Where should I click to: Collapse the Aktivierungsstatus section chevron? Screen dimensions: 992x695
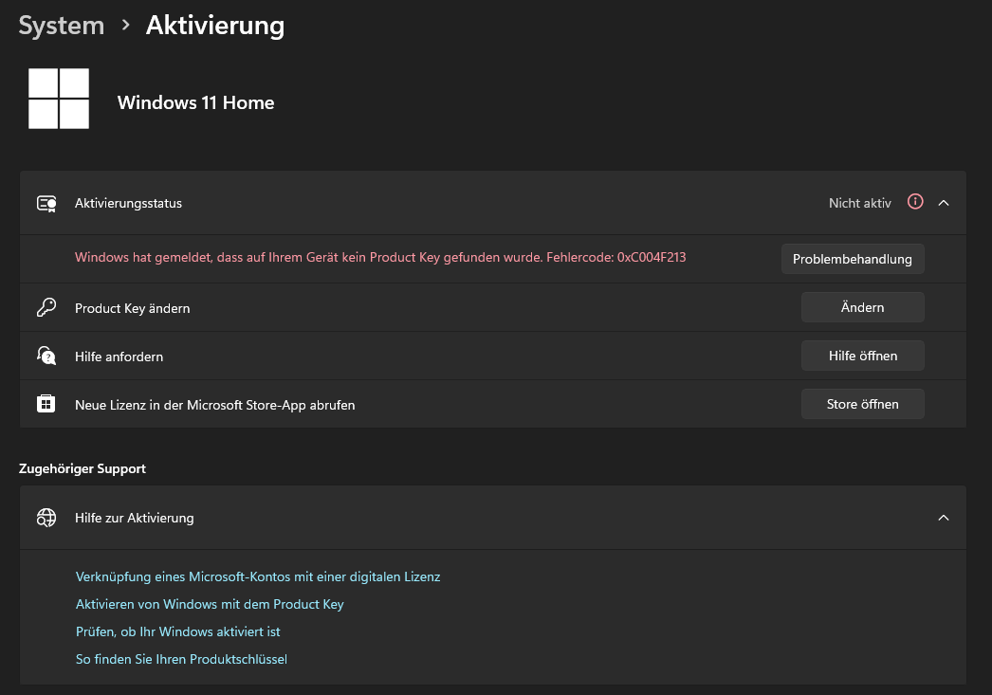click(x=944, y=203)
